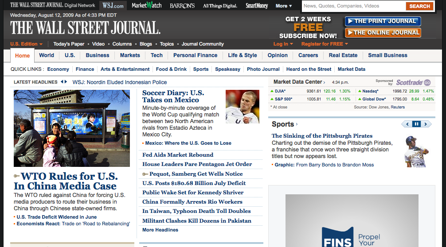Open the Speakeasy quick link
This screenshot has width=446, height=247.
point(227,69)
